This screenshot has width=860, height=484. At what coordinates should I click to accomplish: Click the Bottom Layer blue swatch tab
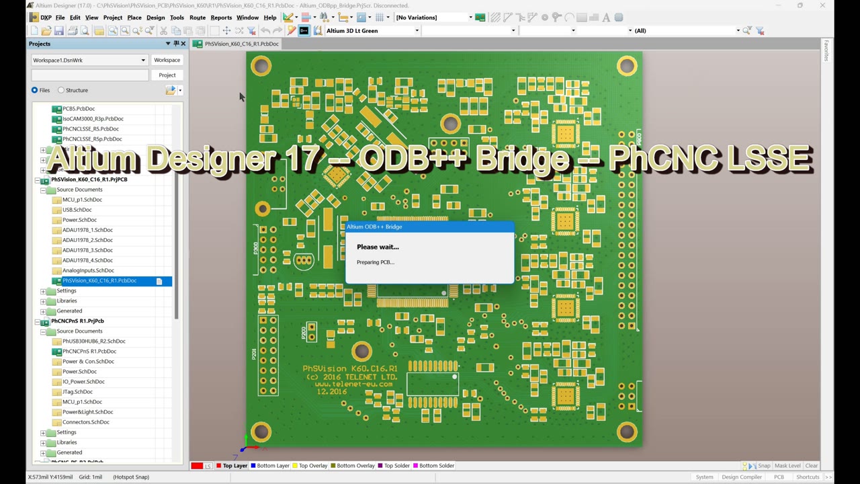269,466
